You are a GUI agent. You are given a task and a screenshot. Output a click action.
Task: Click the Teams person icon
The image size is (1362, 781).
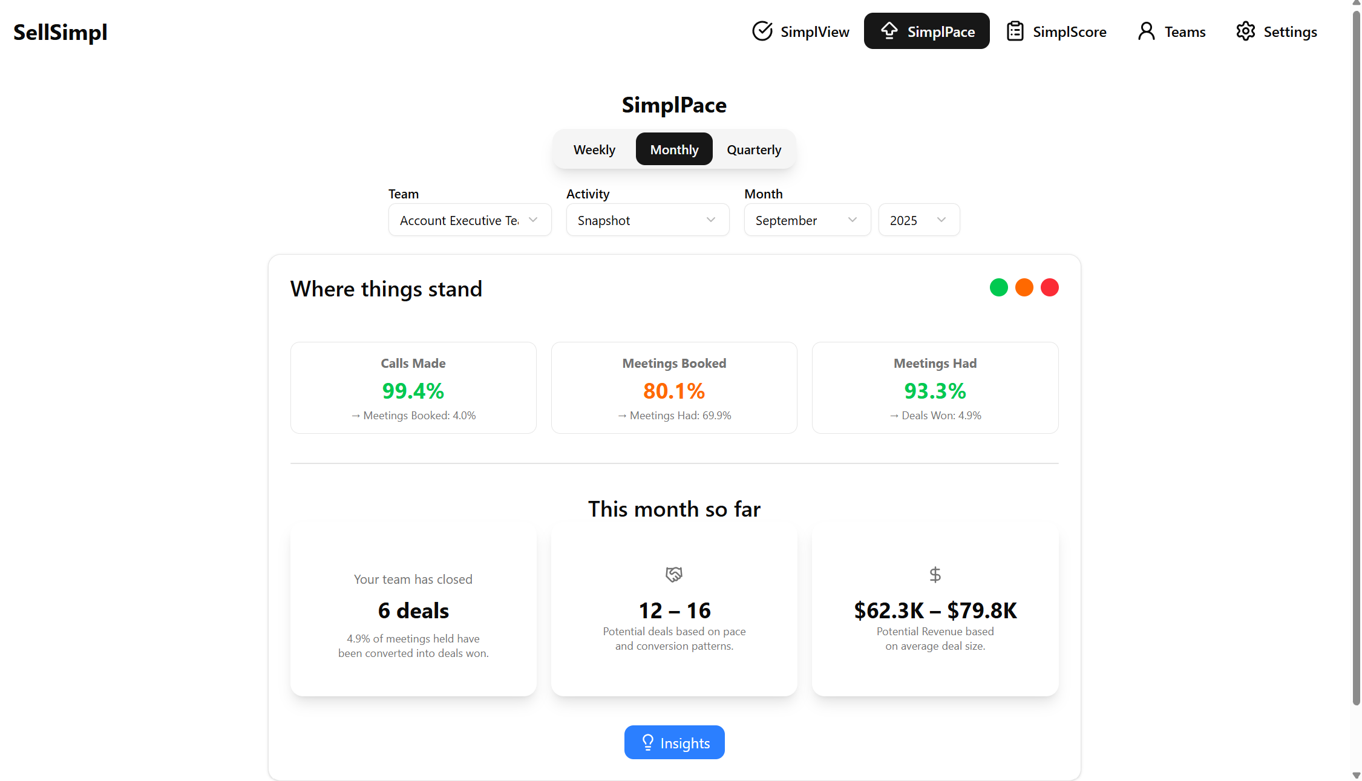coord(1145,31)
